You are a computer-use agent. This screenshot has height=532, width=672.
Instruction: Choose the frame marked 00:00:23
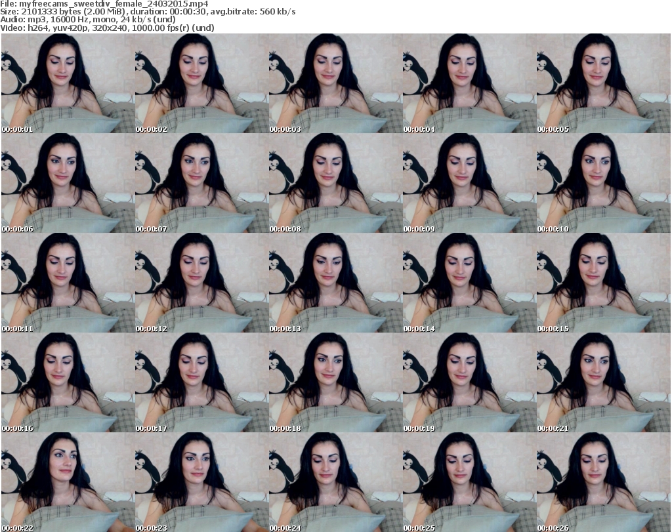(x=202, y=482)
